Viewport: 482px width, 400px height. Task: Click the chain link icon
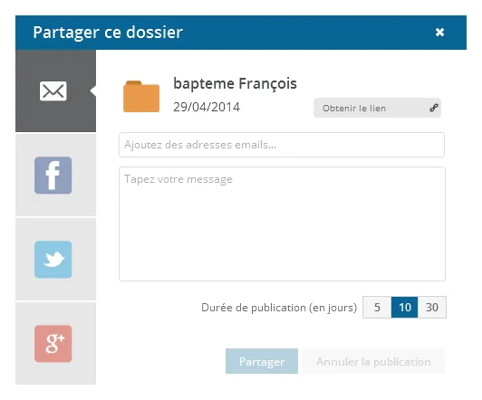[x=434, y=108]
